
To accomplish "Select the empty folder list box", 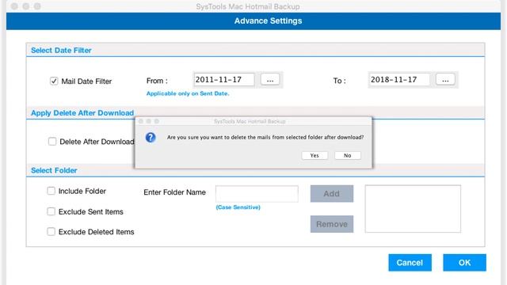I will [413, 209].
